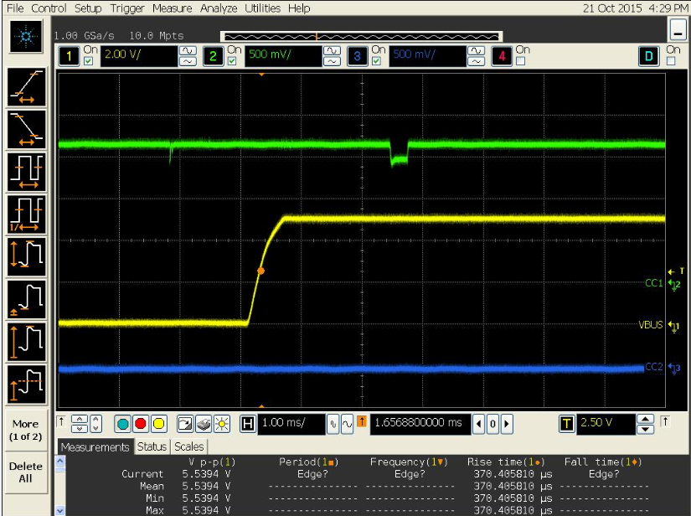Open the trigger setup T button
Screen dimensions: 691x516
(567, 424)
